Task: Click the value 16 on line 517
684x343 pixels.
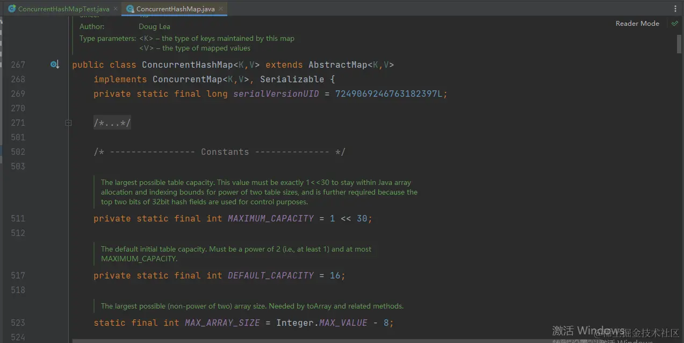Action: (335, 275)
